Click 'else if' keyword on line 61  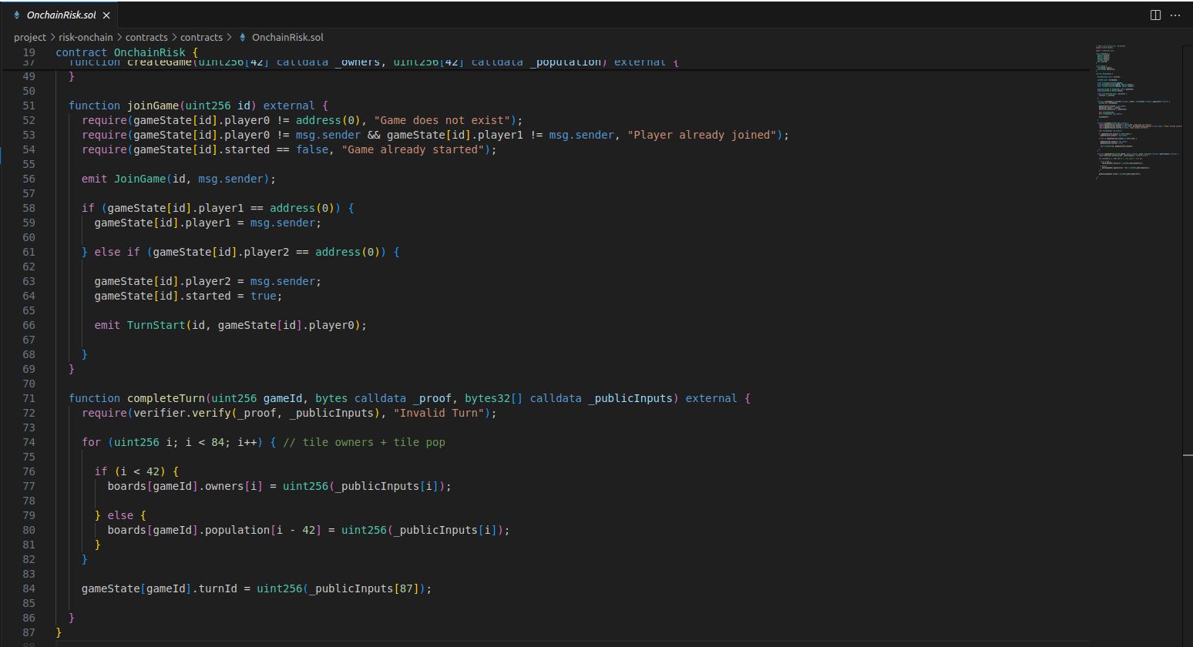point(117,252)
